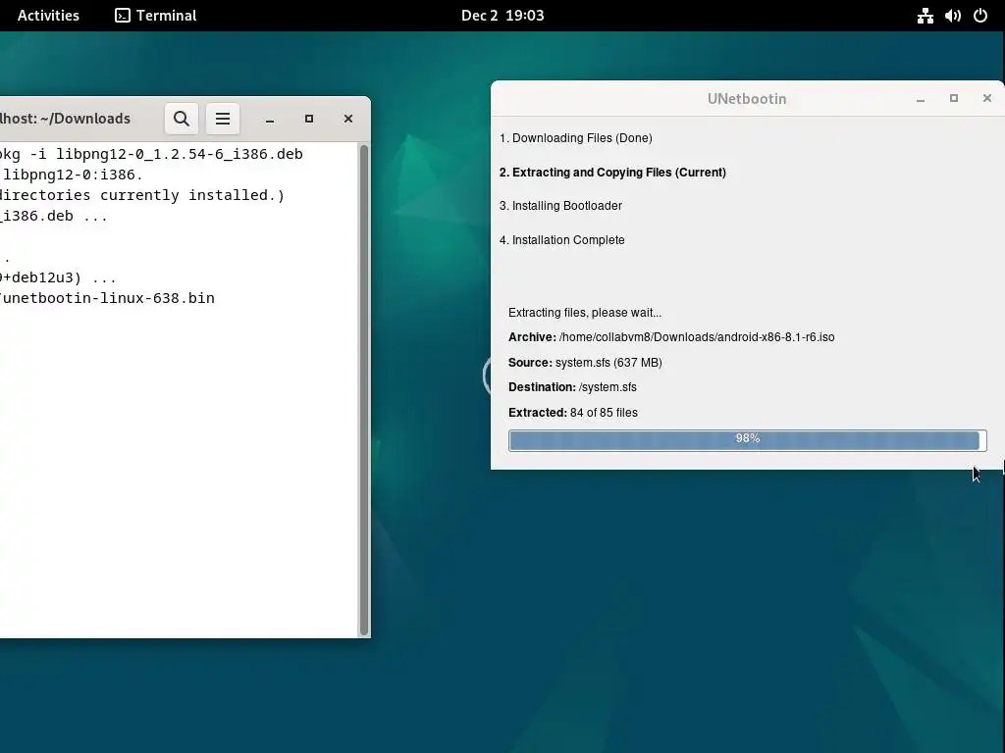Click 'Extracted: 84 of 85 files' line
This screenshot has width=1005, height=753.
[573, 413]
